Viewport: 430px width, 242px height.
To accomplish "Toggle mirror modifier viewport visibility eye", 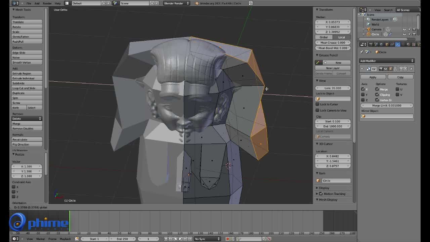I will [386, 69].
